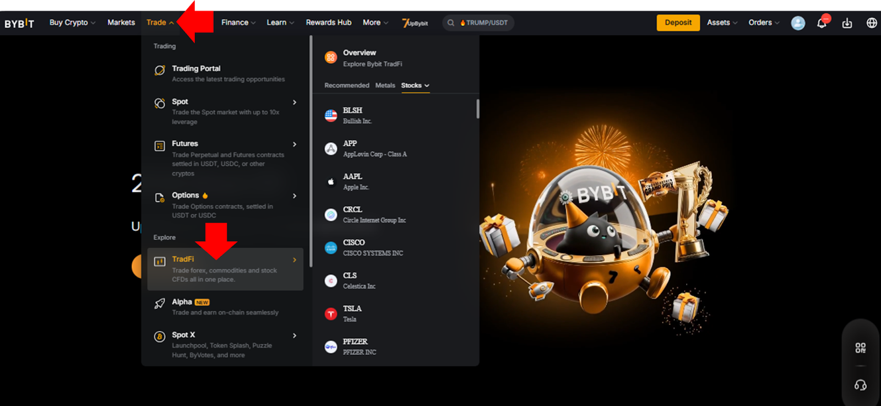Click the 'Explore Bybit TradFi' text

tap(373, 64)
